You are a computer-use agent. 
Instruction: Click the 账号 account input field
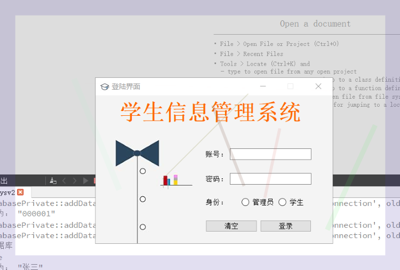tap(270, 154)
